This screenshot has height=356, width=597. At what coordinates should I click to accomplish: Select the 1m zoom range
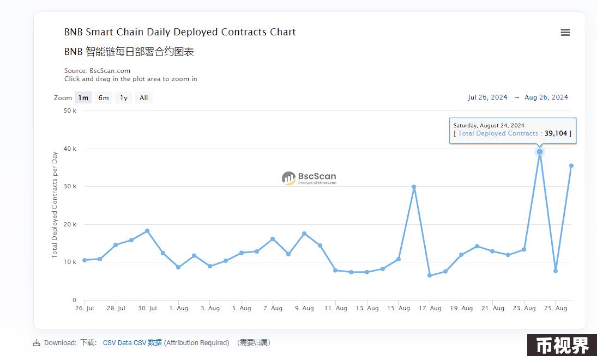pos(83,97)
